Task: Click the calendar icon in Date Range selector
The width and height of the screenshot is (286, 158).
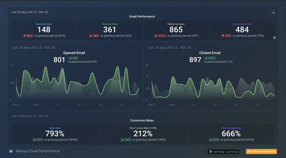Action: [211, 152]
